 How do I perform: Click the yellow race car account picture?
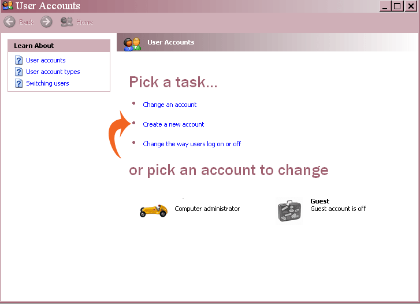pos(154,211)
